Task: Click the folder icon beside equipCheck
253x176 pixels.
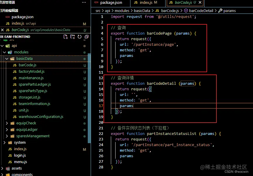Action: pyautogui.click(x=12, y=123)
